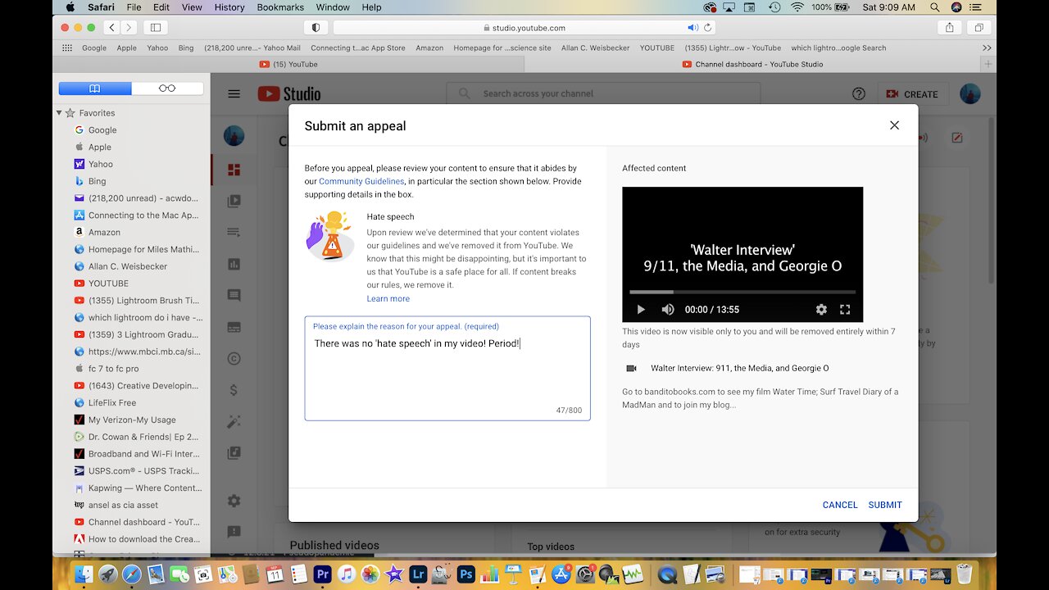This screenshot has width=1049, height=590.
Task: Toggle Safari sidebar toolbar button
Action: point(156,27)
